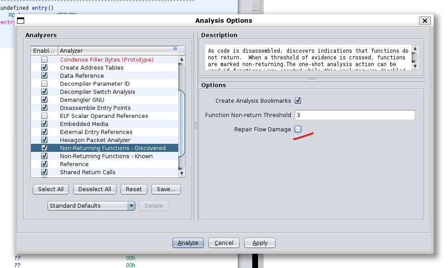Select Decompiler Parameter ID row text

(x=95, y=84)
